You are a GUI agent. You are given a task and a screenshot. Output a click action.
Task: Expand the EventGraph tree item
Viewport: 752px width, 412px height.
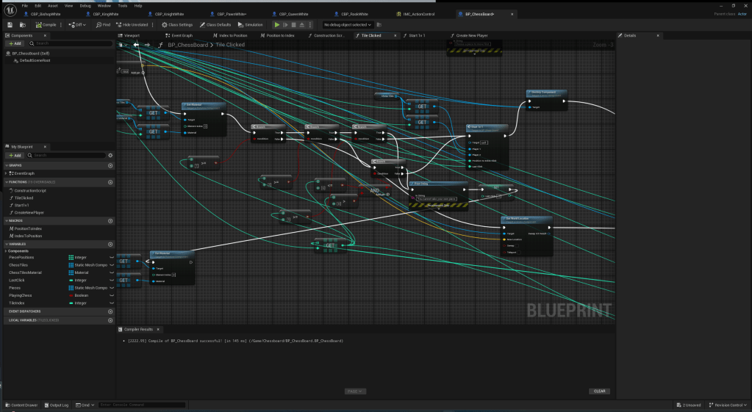[7, 173]
